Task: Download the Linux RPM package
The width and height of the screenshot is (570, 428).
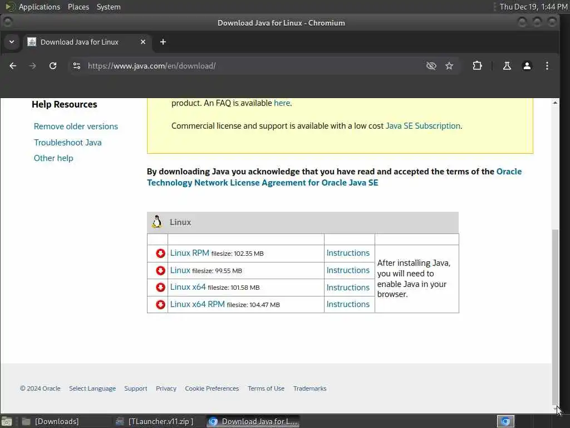Action: pos(189,253)
